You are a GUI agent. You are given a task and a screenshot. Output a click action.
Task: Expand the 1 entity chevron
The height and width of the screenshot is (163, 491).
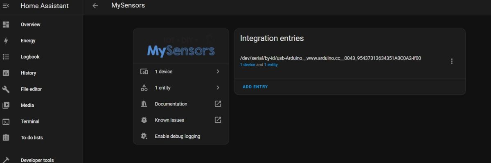tap(218, 88)
